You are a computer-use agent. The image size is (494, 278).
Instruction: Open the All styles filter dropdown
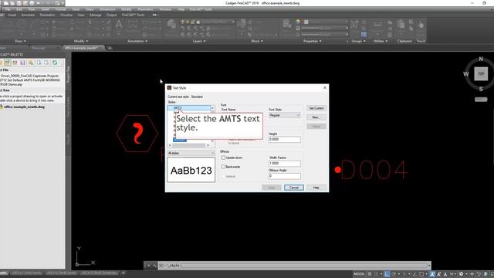pyautogui.click(x=191, y=153)
